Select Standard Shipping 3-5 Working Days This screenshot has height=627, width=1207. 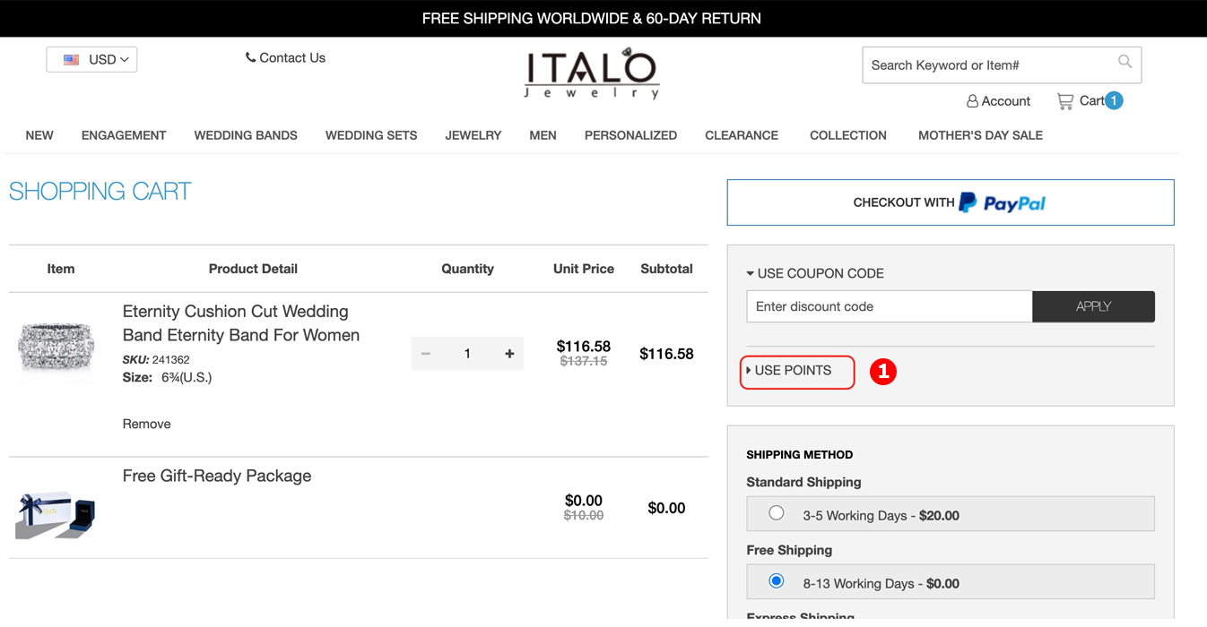point(777,513)
